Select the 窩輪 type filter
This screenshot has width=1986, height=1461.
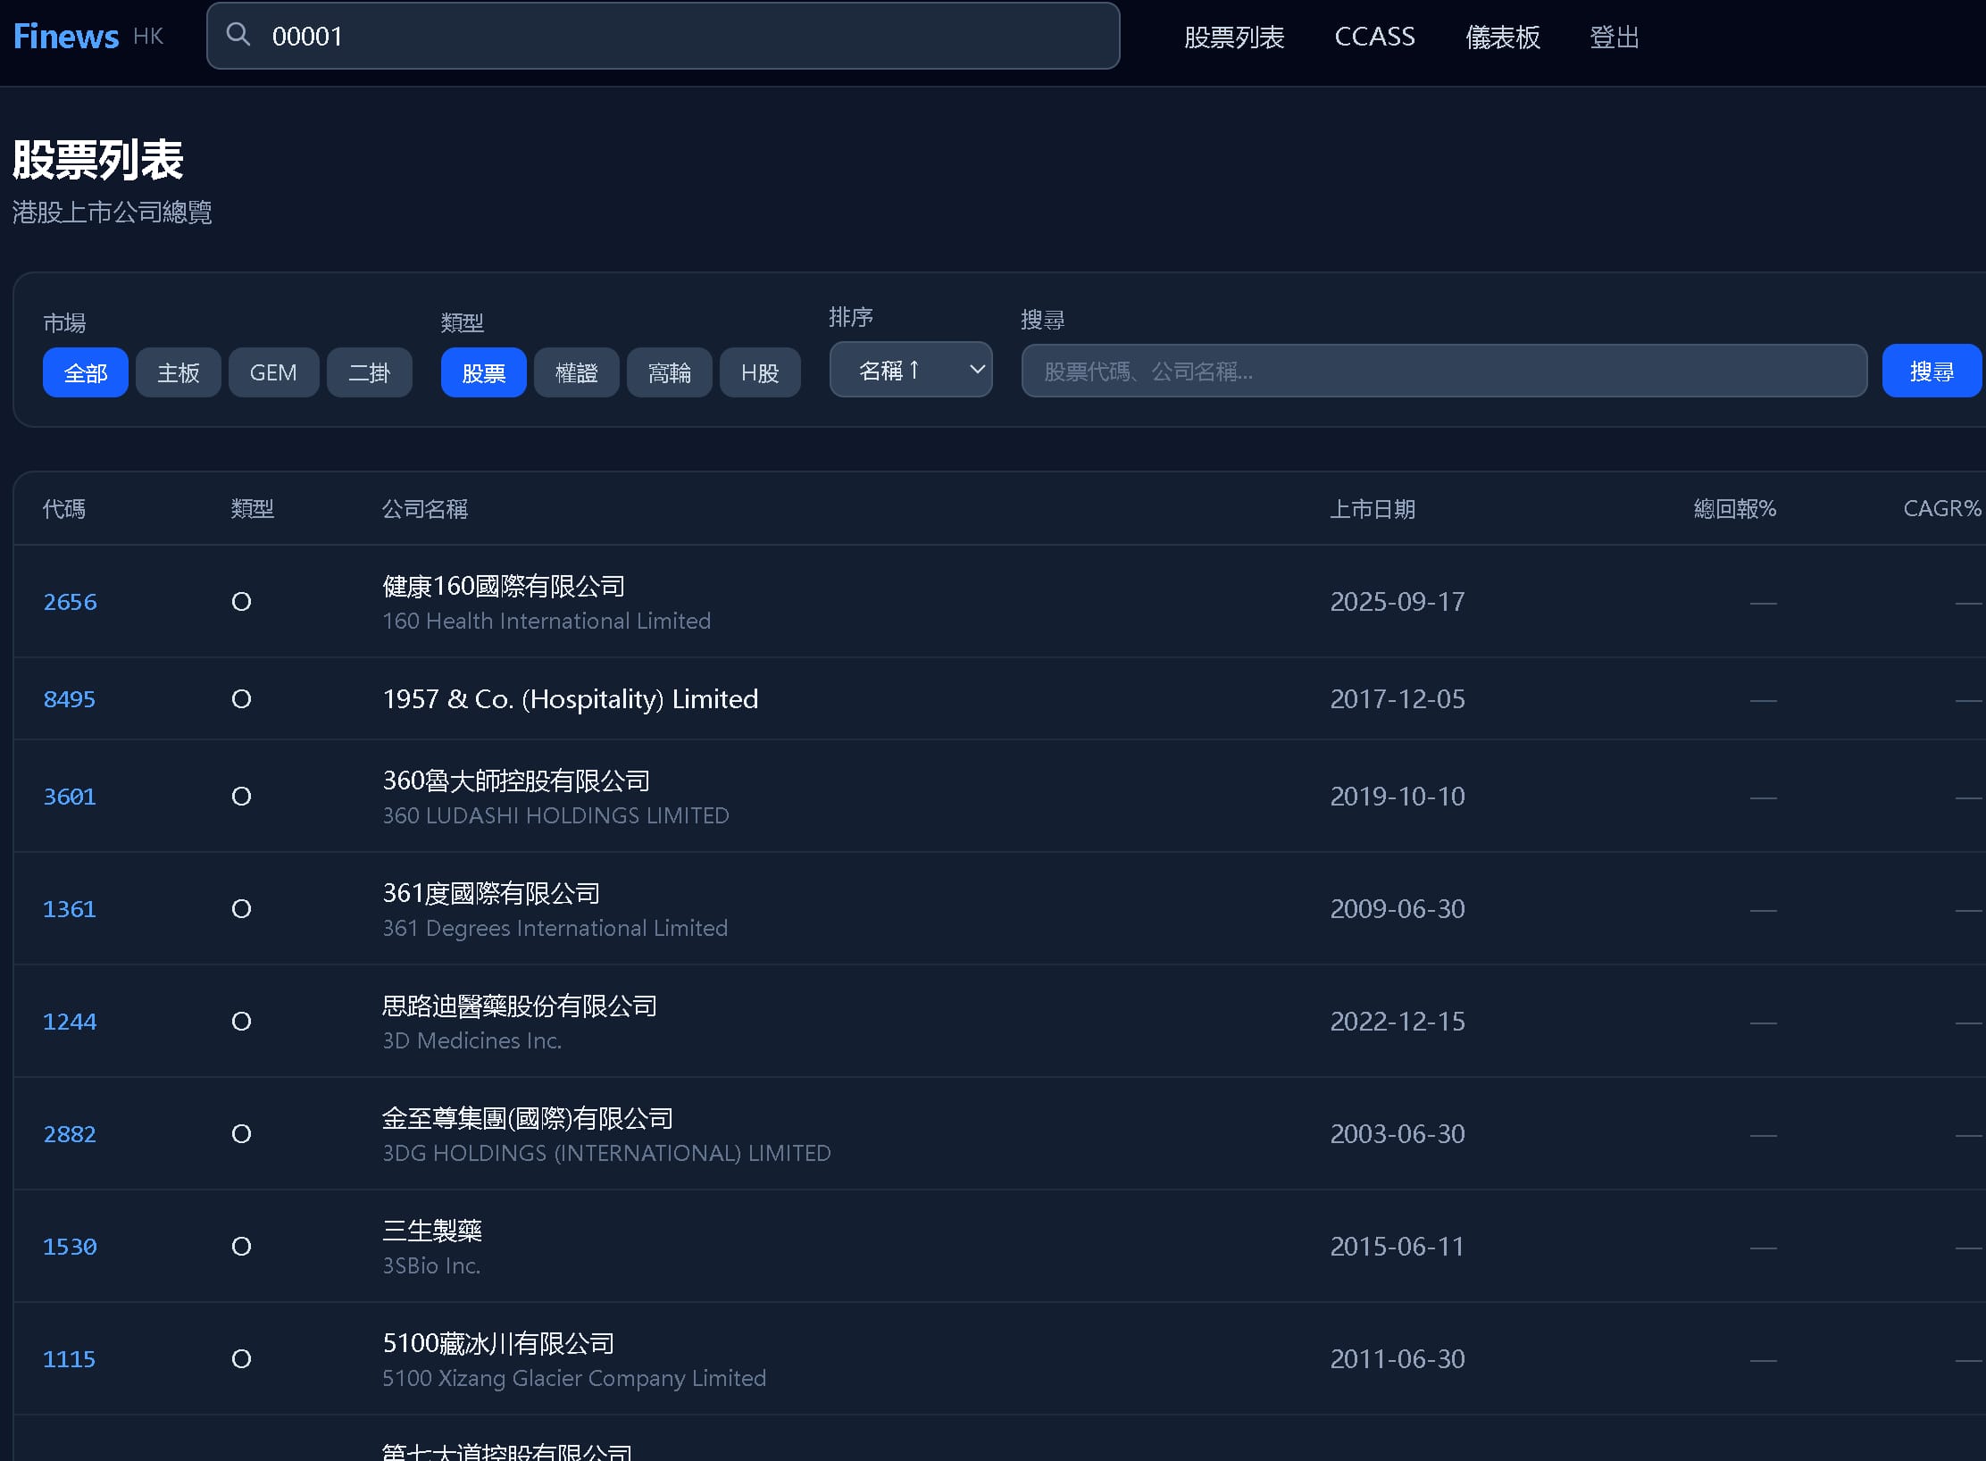(670, 372)
